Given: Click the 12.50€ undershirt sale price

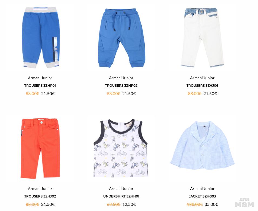Looking at the screenshot, I should pyautogui.click(x=129, y=205).
